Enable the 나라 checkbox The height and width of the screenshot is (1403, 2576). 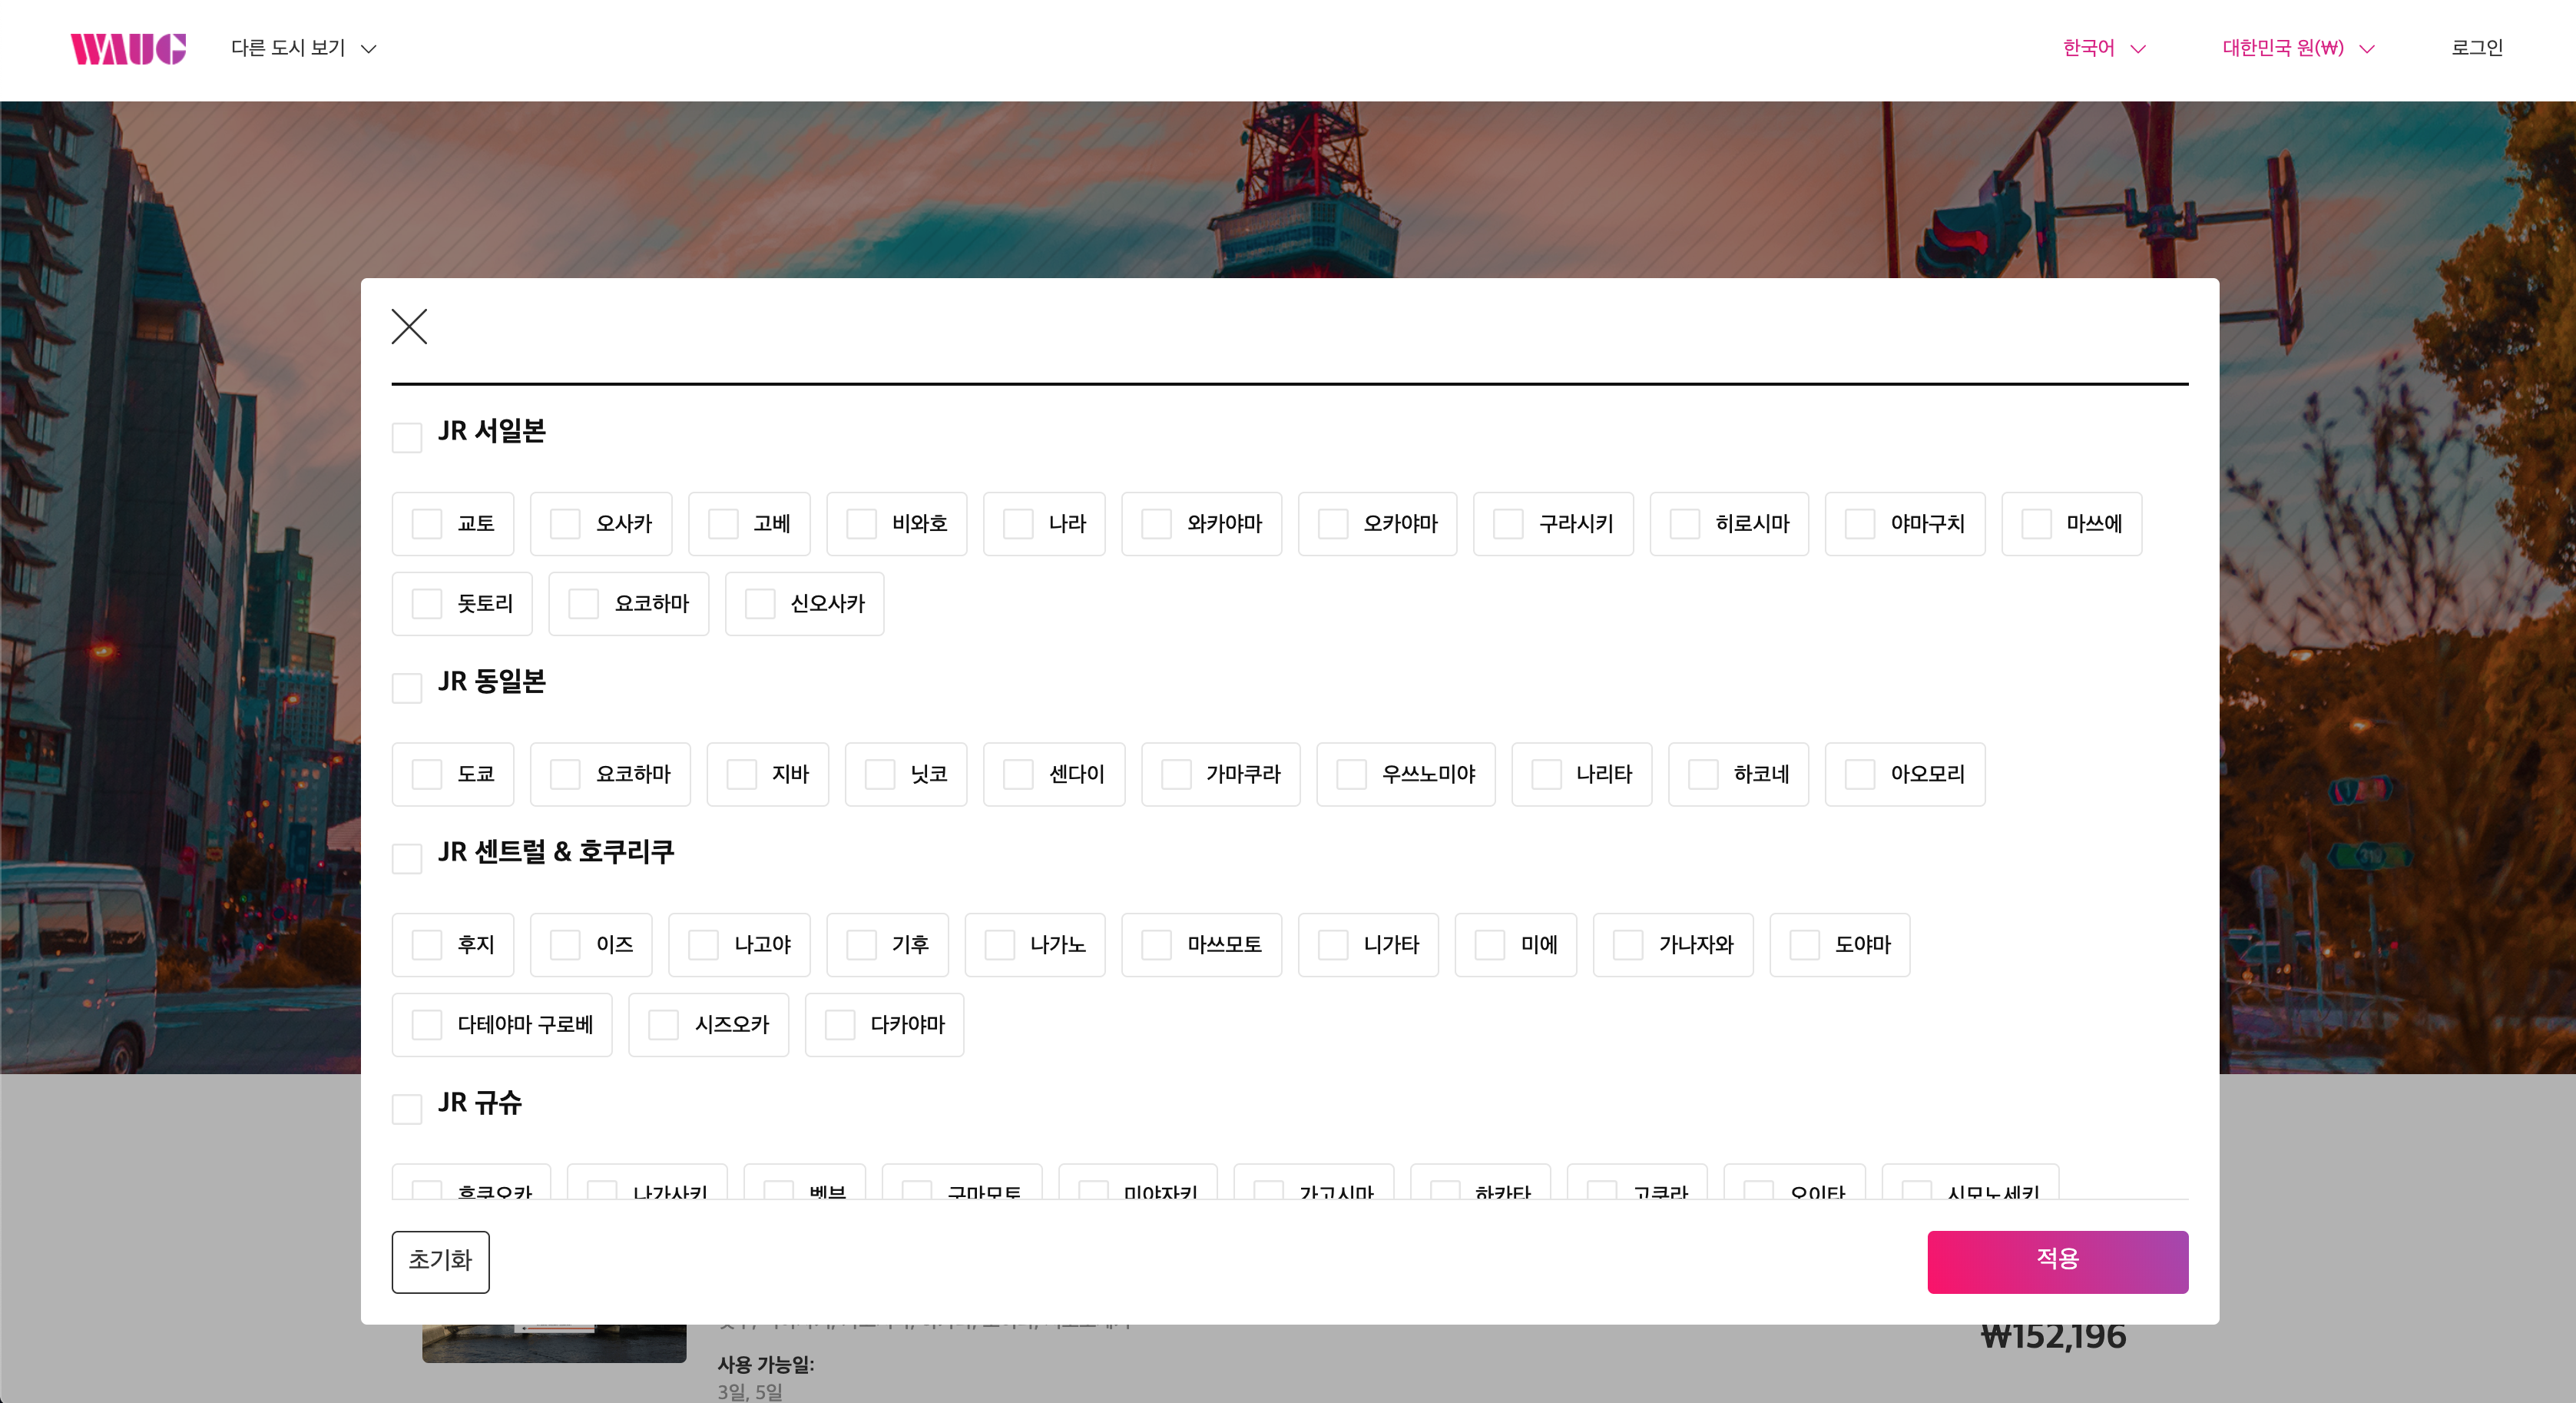pos(1018,523)
